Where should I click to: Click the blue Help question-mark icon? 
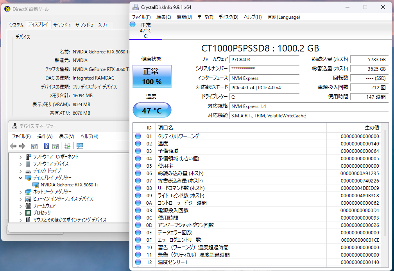(x=46, y=146)
